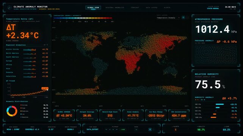Click the DATA_EXTENT time range value
243x136 pixels.
coord(92,129)
